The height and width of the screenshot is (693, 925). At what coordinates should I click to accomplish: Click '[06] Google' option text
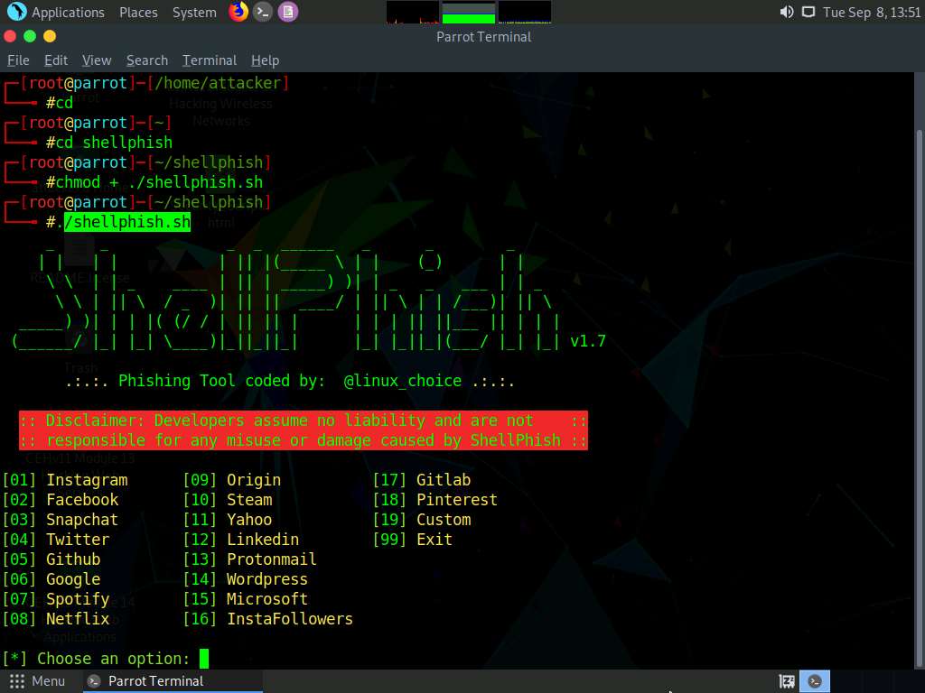coord(51,579)
